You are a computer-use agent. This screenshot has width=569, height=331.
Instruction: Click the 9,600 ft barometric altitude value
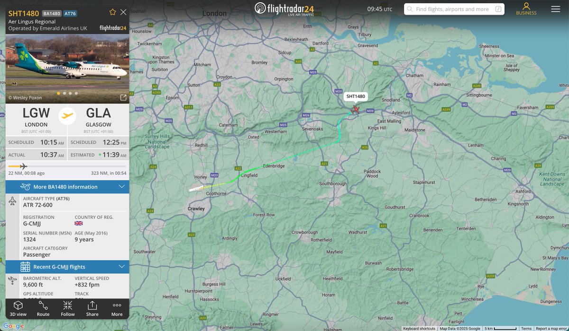point(33,285)
